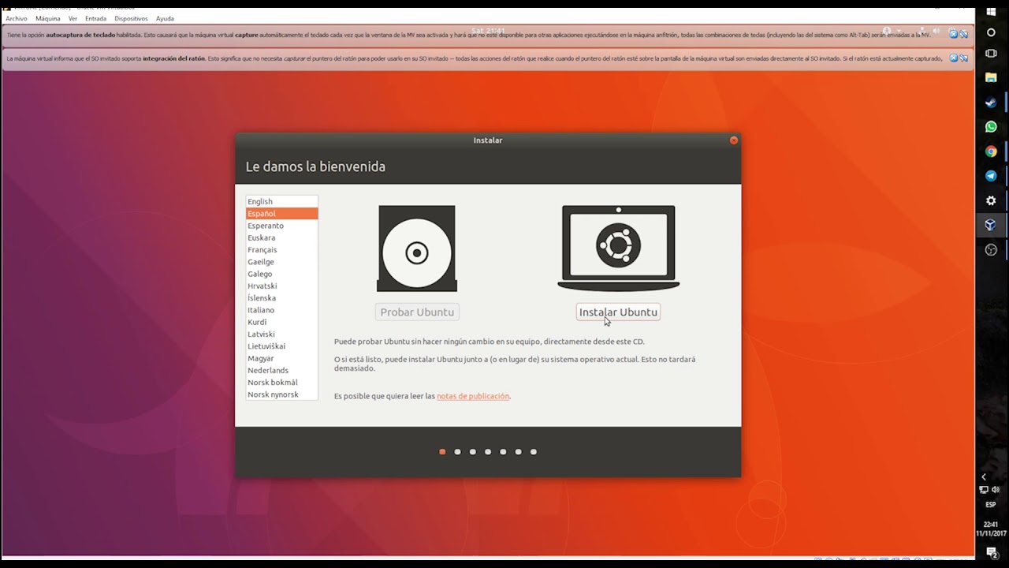
Task: Open File Explorer from the taskbar
Action: point(991,77)
